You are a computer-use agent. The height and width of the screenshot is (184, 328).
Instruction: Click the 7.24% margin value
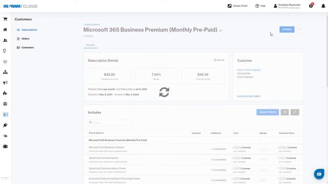[156, 75]
